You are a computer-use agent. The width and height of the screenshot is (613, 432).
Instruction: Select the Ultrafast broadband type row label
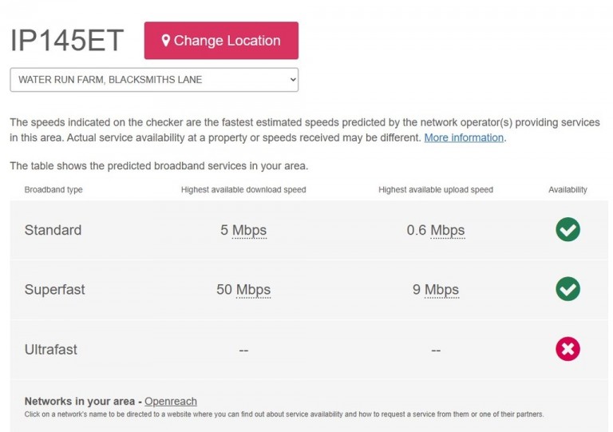[x=50, y=350]
